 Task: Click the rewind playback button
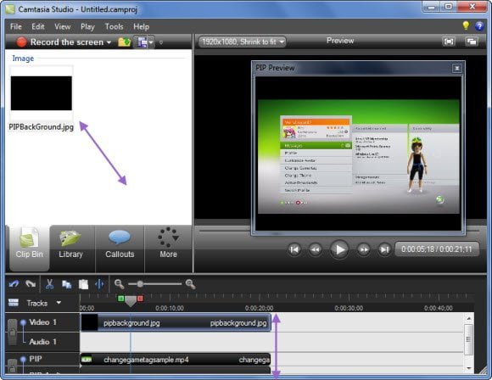click(x=316, y=249)
